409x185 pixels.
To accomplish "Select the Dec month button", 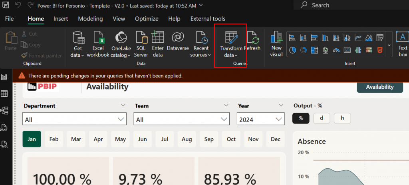I will click(276, 139).
